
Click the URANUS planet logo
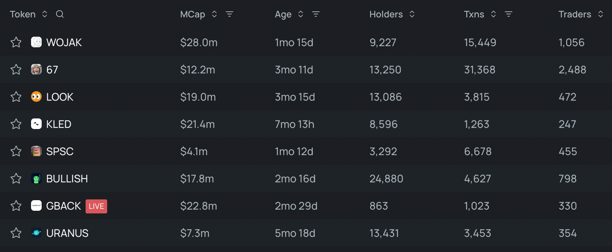(x=36, y=233)
